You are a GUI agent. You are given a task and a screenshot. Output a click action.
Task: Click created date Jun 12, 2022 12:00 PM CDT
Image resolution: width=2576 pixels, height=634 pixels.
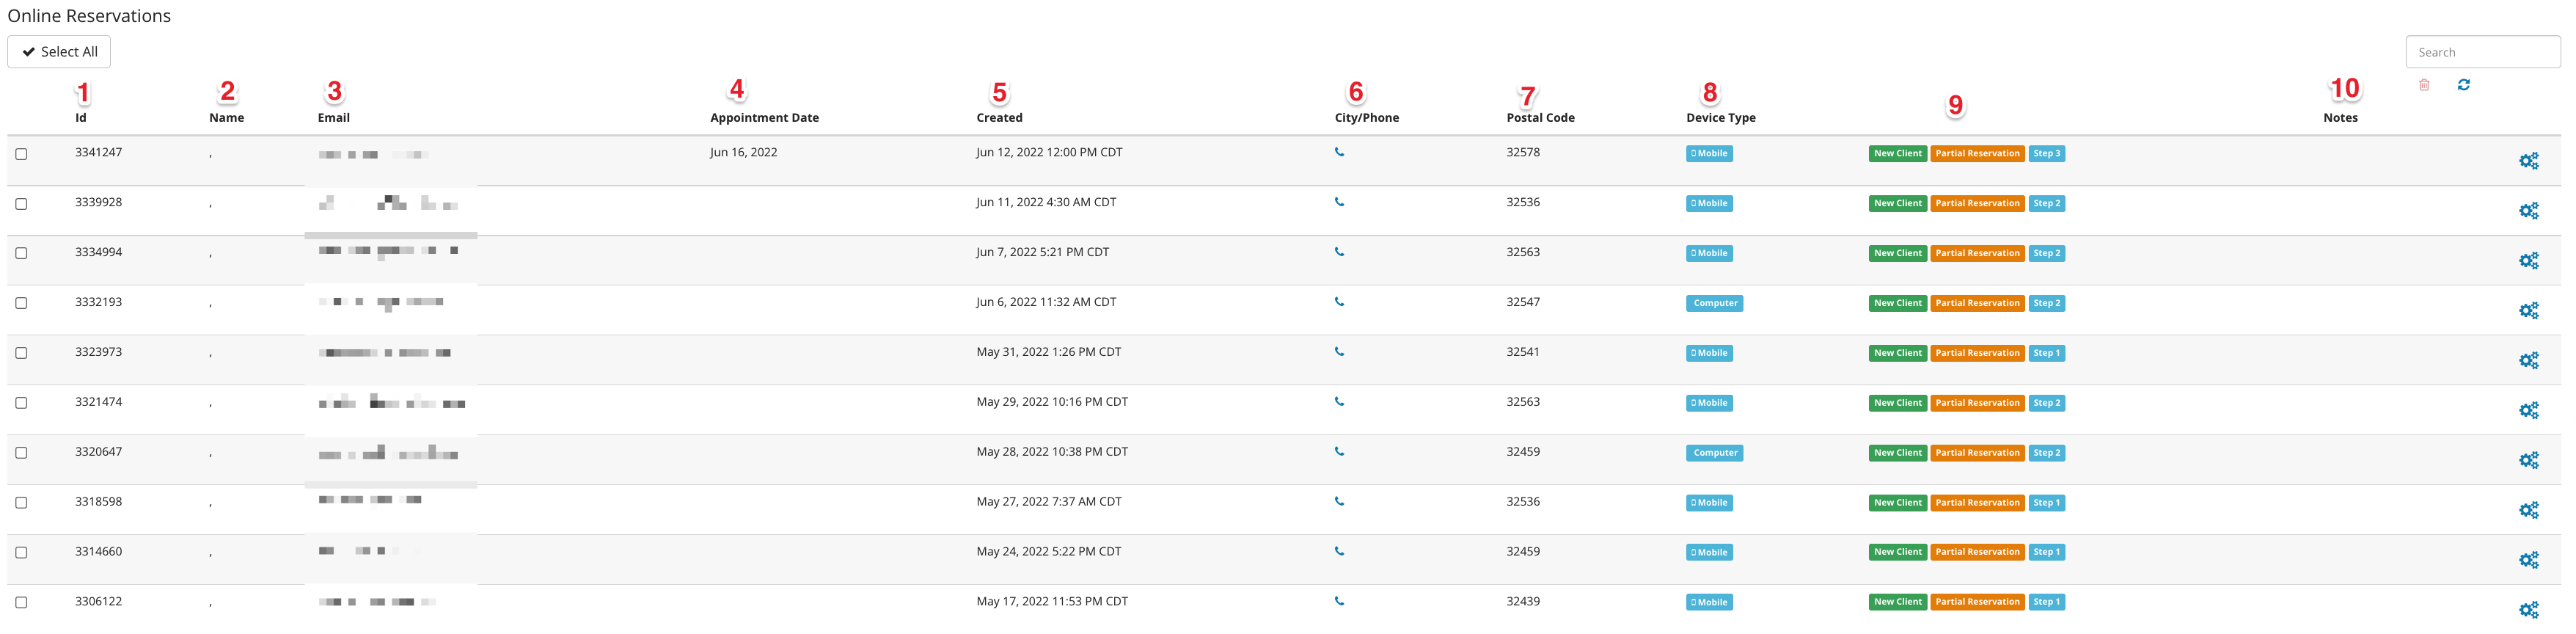(1049, 152)
